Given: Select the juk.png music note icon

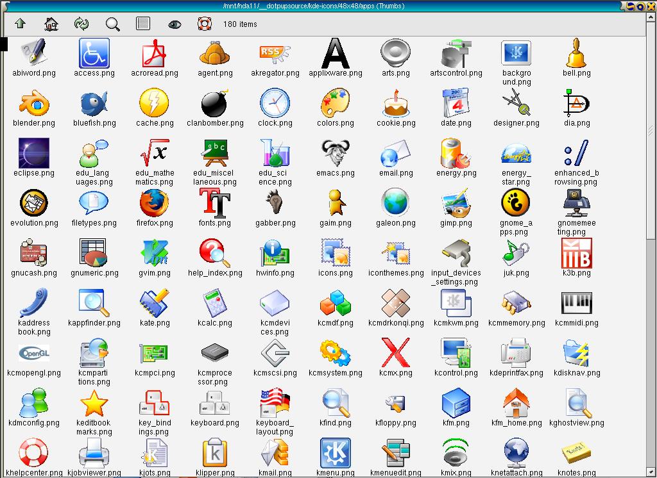Looking at the screenshot, I should (x=516, y=253).
